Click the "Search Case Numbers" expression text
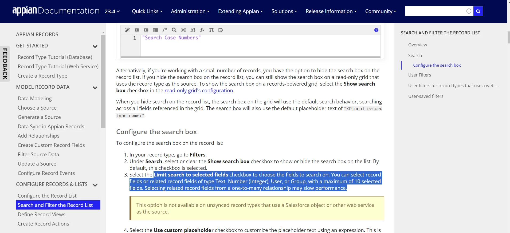The height and width of the screenshot is (233, 510). [171, 38]
